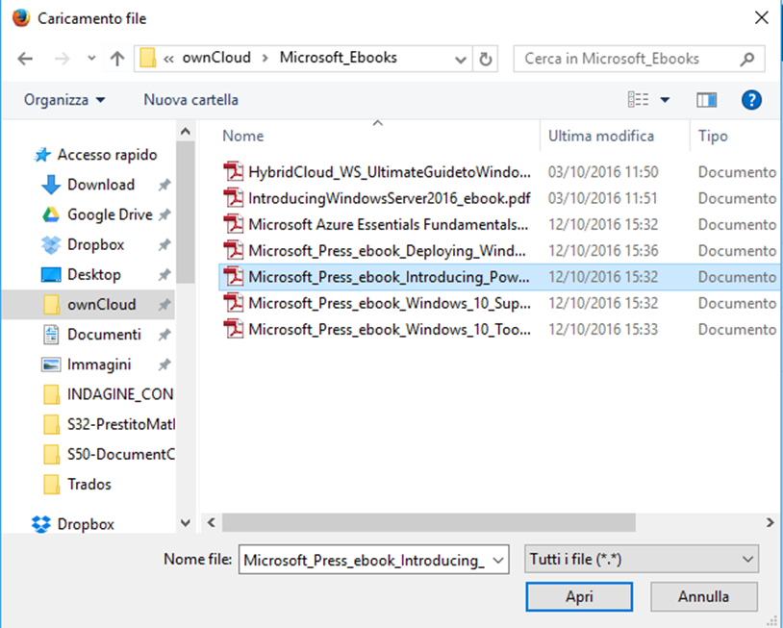Viewport: 783px width, 628px height.
Task: Click the Nome column header
Action: click(243, 136)
